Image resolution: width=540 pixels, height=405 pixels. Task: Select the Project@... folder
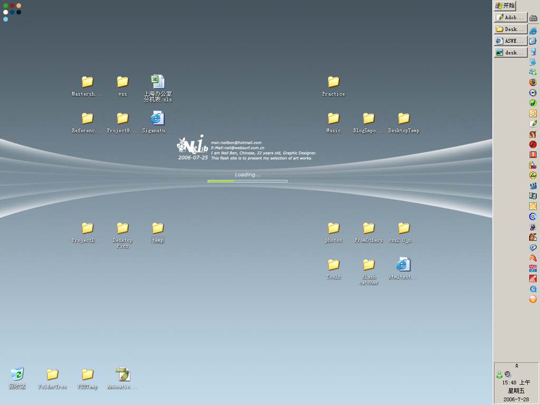click(122, 122)
